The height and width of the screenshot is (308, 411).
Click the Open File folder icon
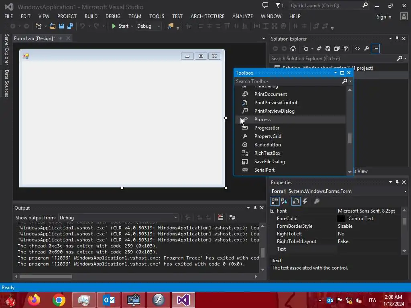click(53, 26)
